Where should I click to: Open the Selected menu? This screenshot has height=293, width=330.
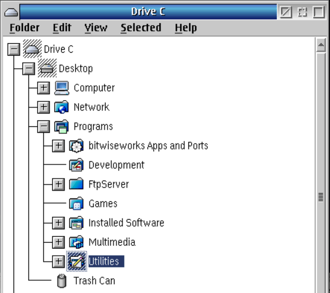[141, 28]
